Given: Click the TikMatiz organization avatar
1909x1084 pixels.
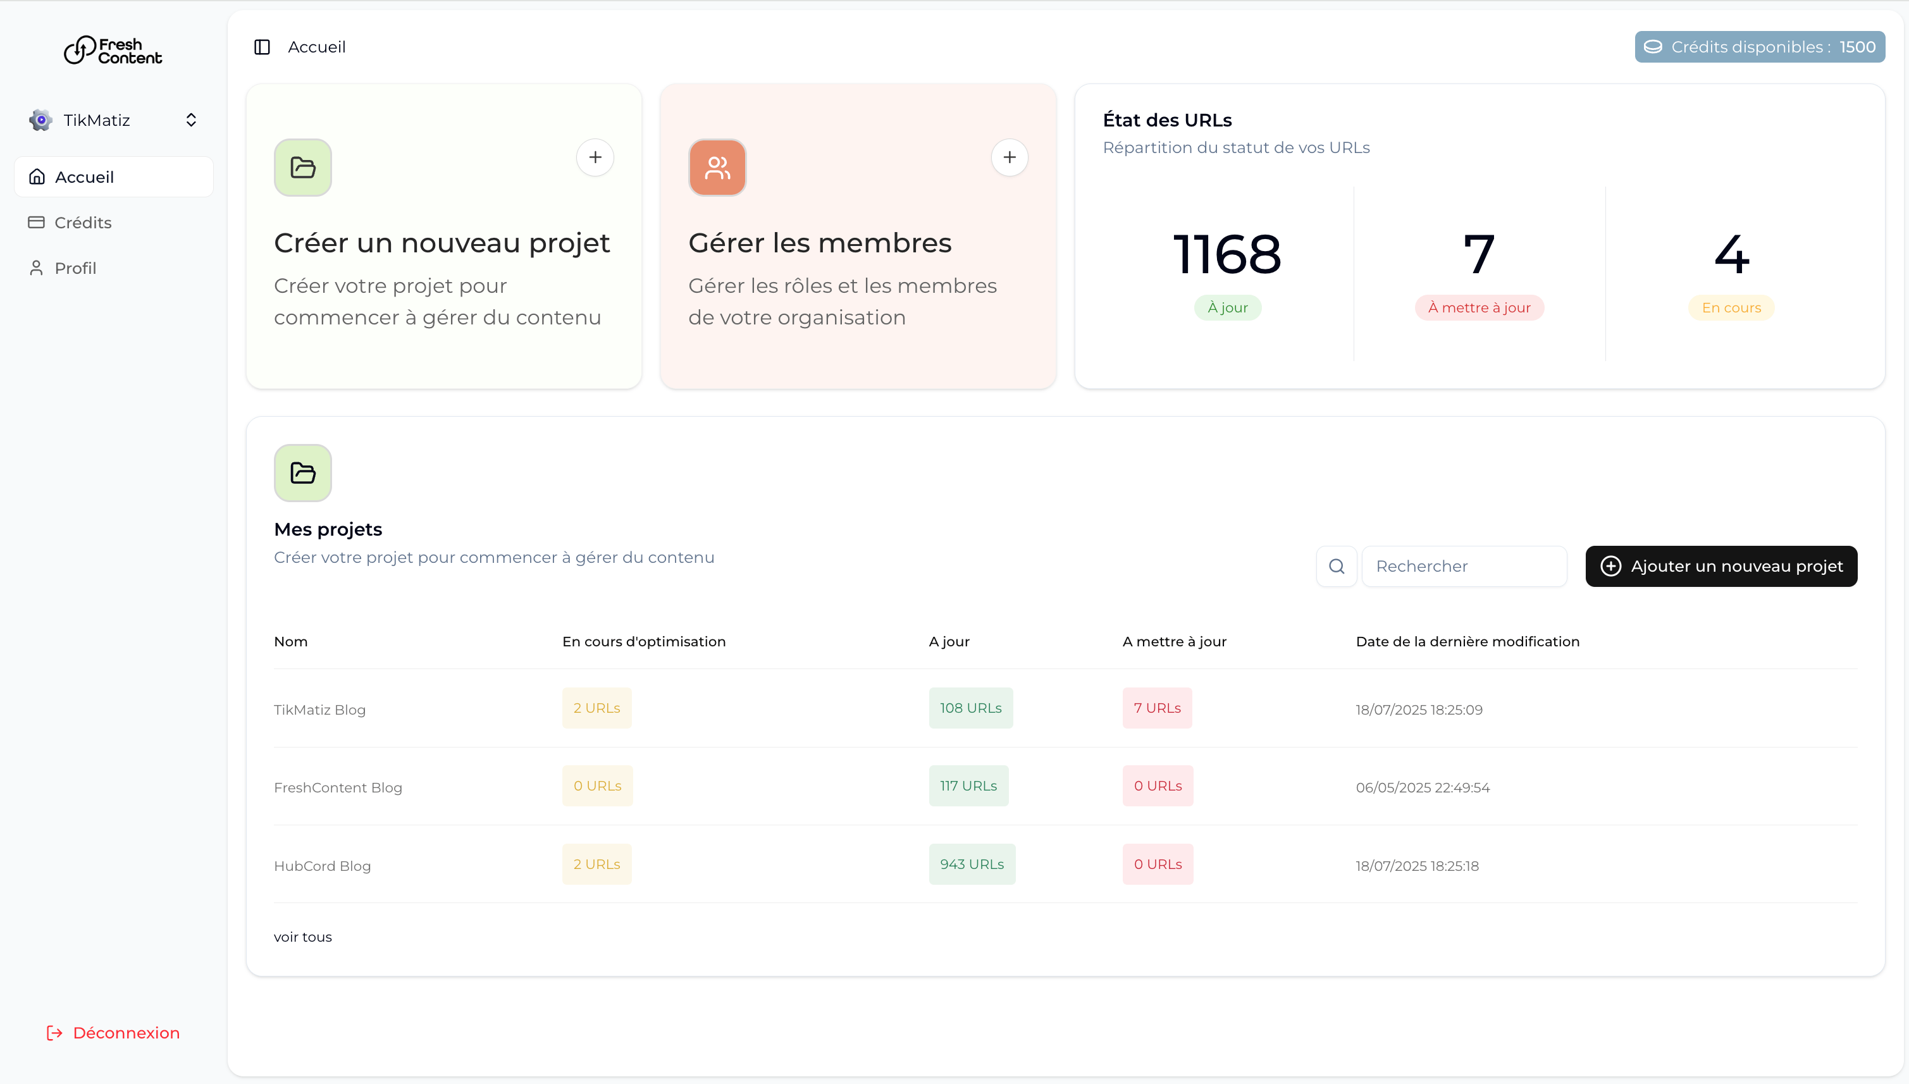Looking at the screenshot, I should point(41,120).
